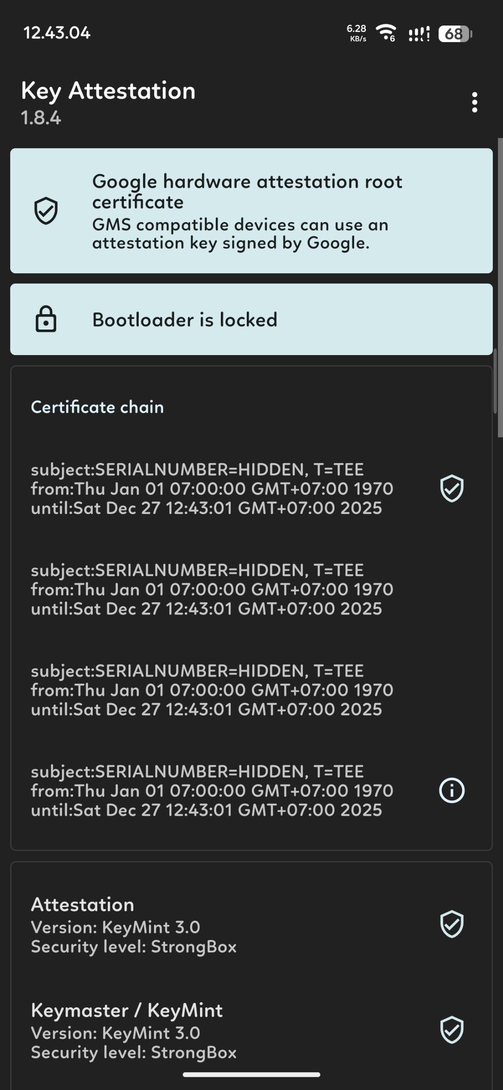Open the three-dot overflow menu
This screenshot has height=1090, width=503.
tap(474, 102)
